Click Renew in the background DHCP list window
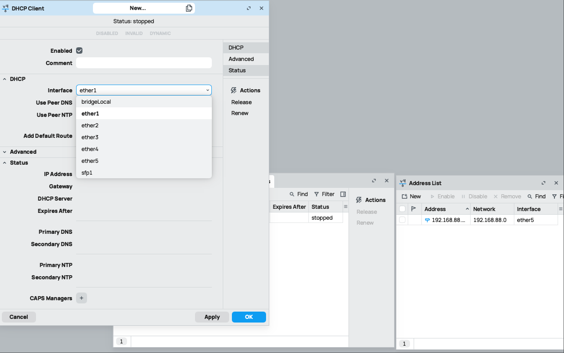The height and width of the screenshot is (353, 564). [x=365, y=223]
